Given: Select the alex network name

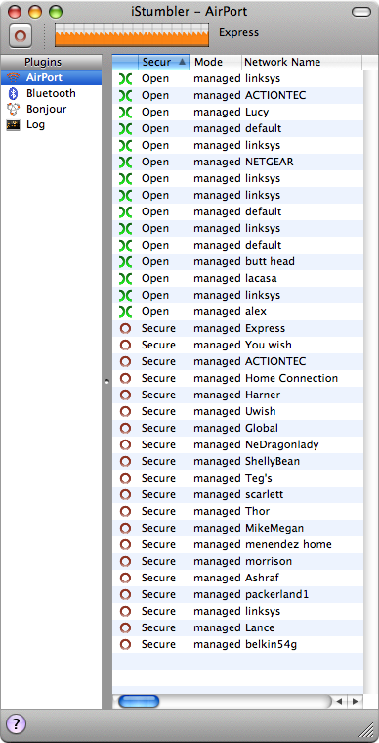Looking at the screenshot, I should pos(256,311).
